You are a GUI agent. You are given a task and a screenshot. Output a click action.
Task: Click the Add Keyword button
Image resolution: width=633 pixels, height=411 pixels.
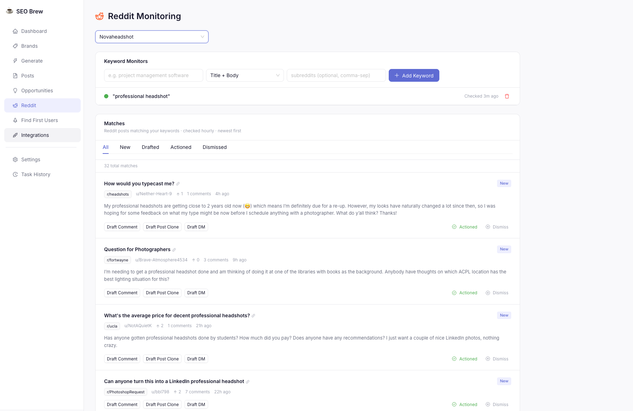coord(414,75)
